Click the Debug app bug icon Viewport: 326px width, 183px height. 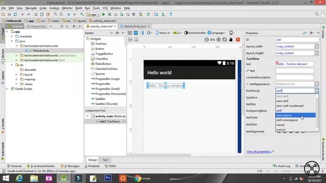pyautogui.click(x=110, y=14)
